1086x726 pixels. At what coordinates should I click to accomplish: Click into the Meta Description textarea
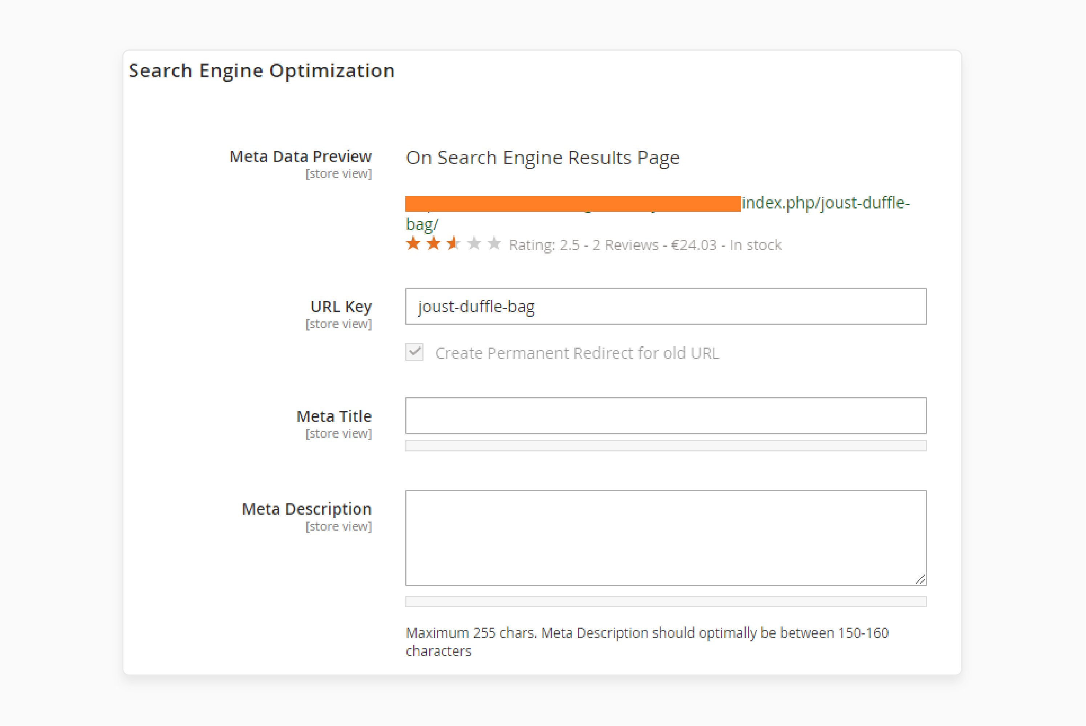[666, 538]
